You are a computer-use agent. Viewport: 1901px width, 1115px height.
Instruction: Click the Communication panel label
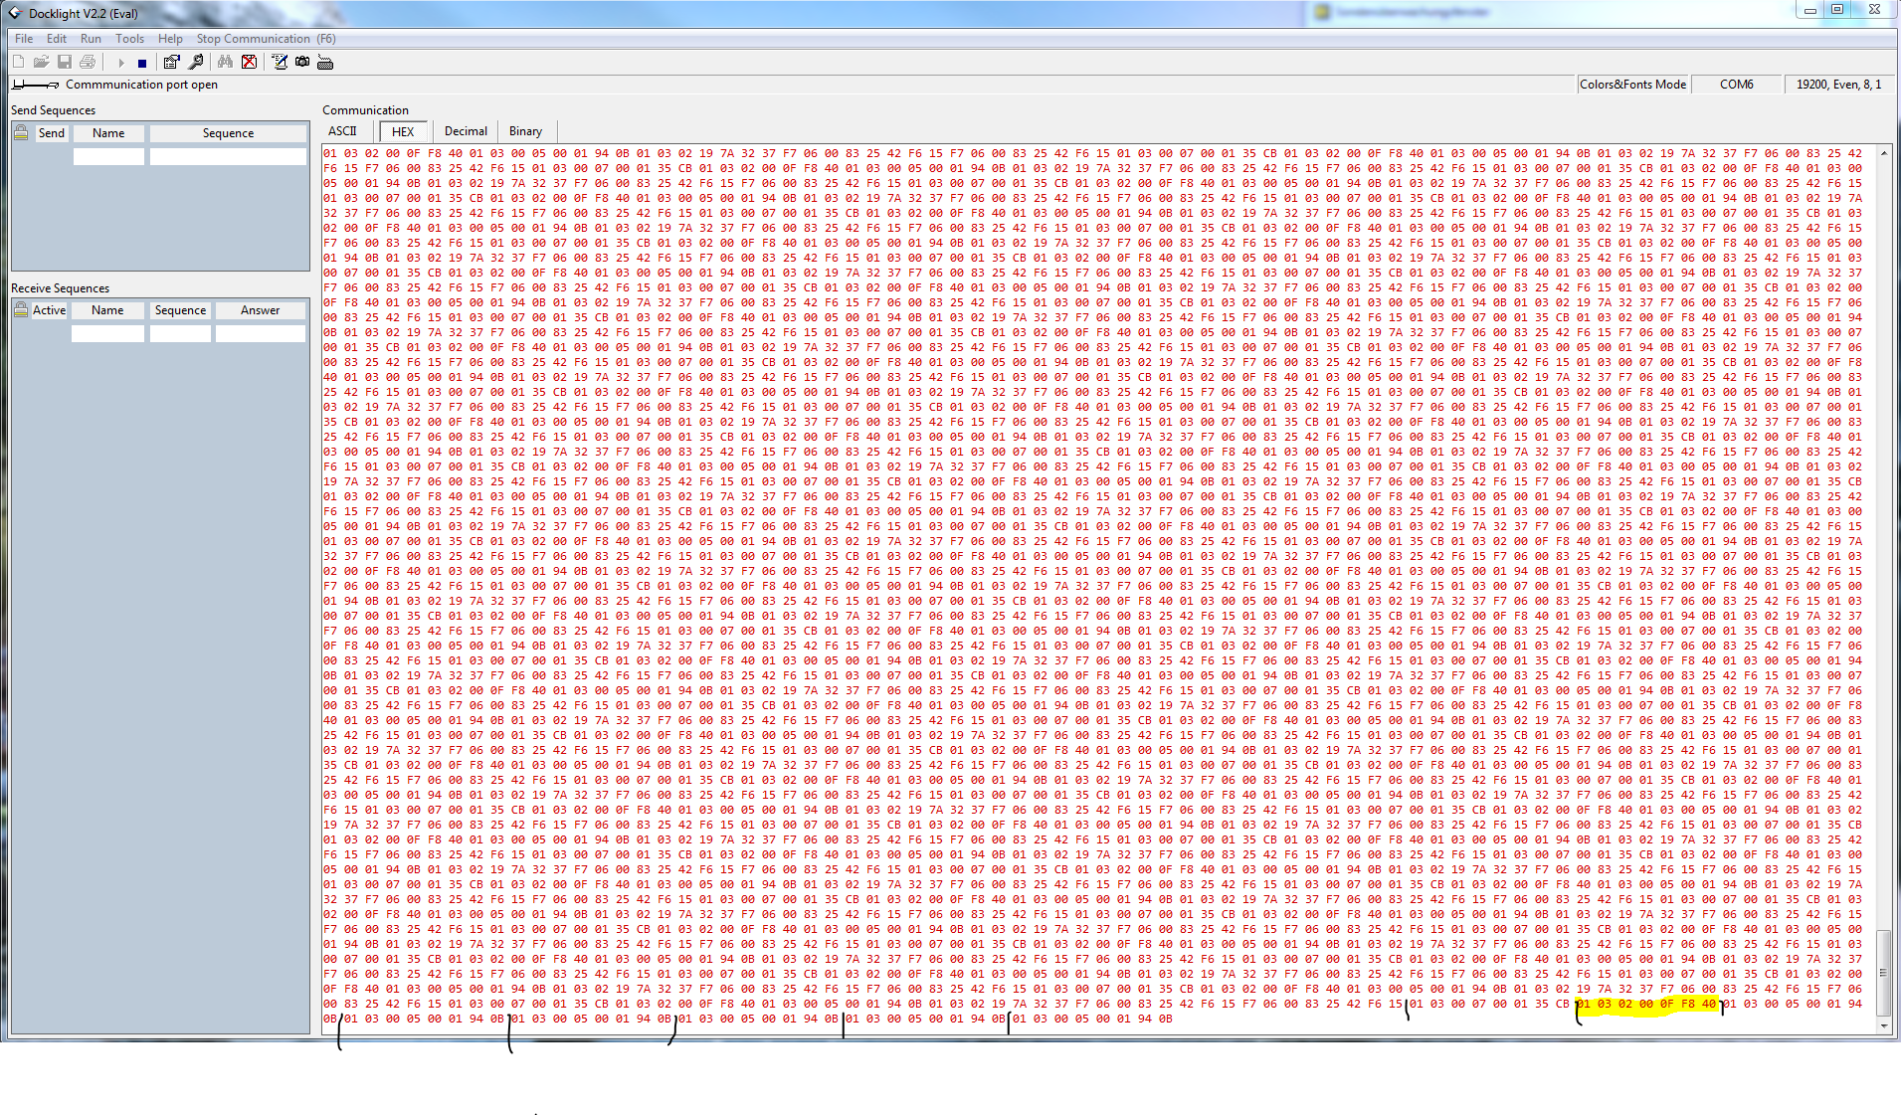[365, 110]
